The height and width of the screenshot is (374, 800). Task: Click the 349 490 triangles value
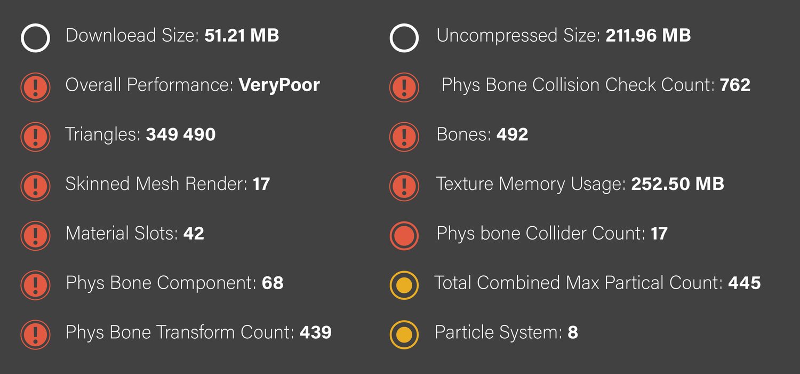pos(180,134)
